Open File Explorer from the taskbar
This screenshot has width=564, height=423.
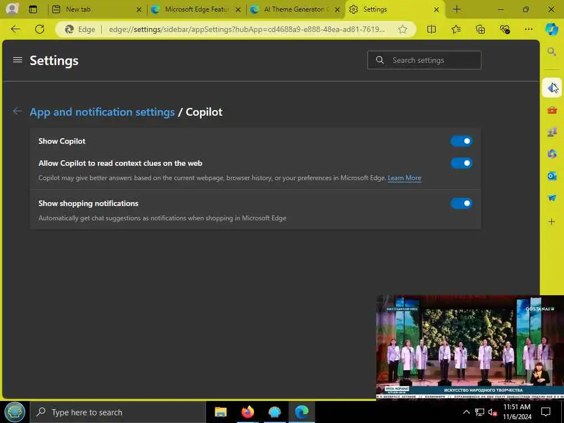click(220, 412)
